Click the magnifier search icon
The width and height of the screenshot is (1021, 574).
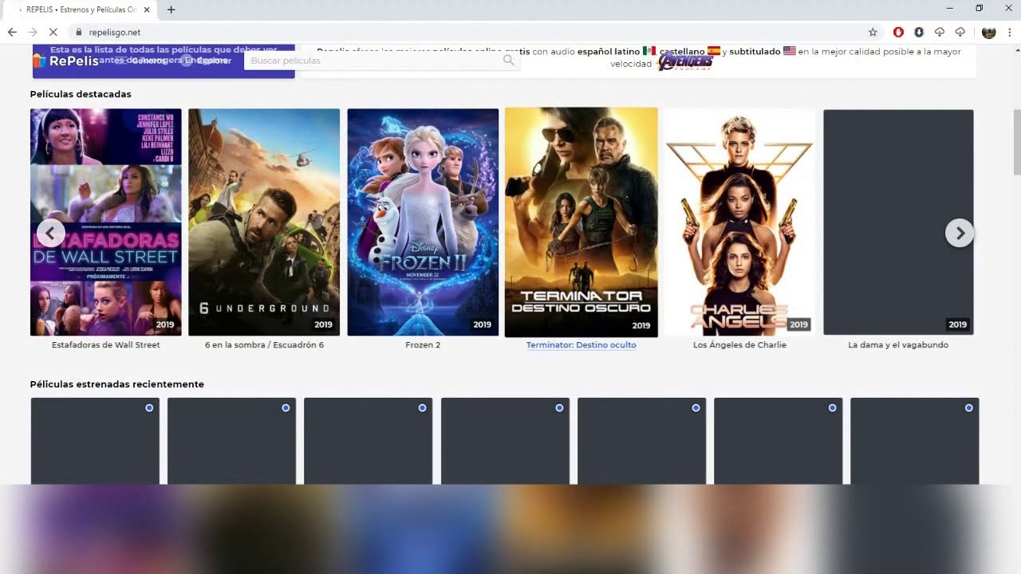[509, 61]
